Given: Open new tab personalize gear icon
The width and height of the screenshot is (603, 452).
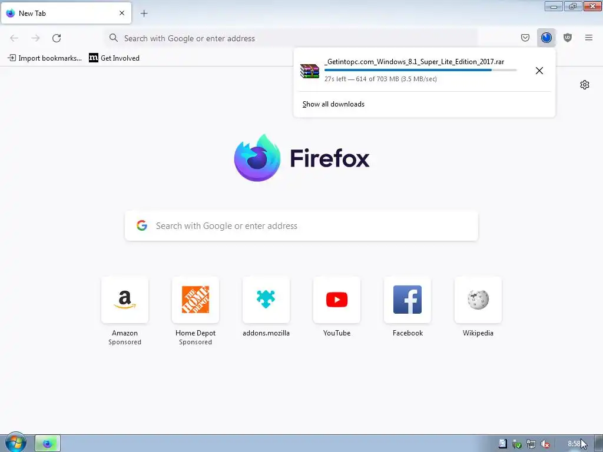Looking at the screenshot, I should click(x=585, y=85).
